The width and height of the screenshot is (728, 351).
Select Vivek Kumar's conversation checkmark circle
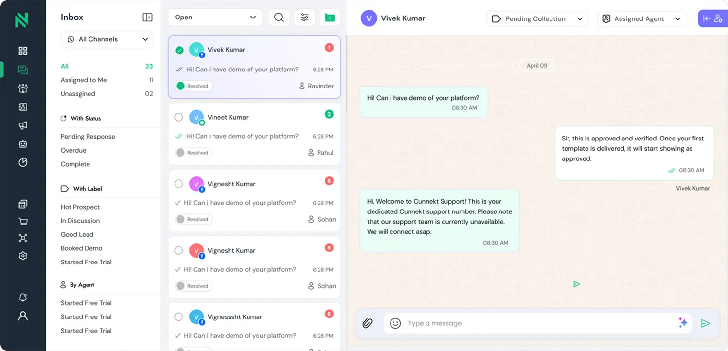pyautogui.click(x=178, y=49)
